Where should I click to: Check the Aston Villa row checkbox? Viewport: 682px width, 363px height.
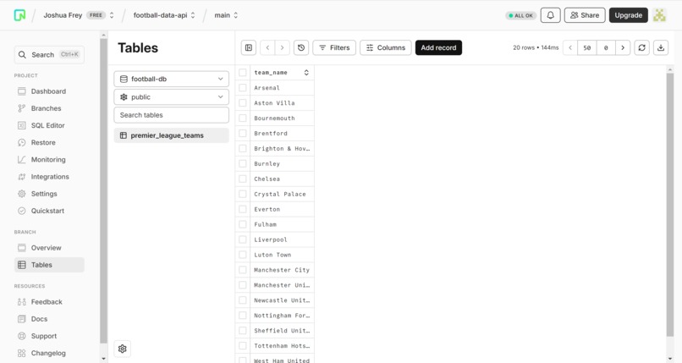coord(243,103)
